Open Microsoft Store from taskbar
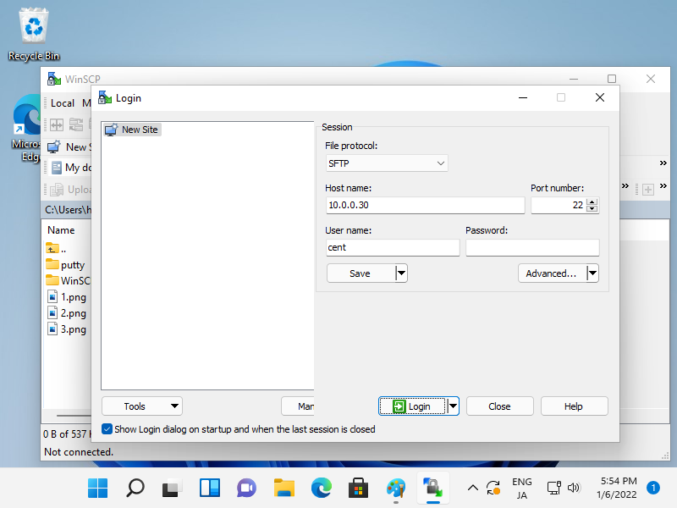 pyautogui.click(x=358, y=488)
